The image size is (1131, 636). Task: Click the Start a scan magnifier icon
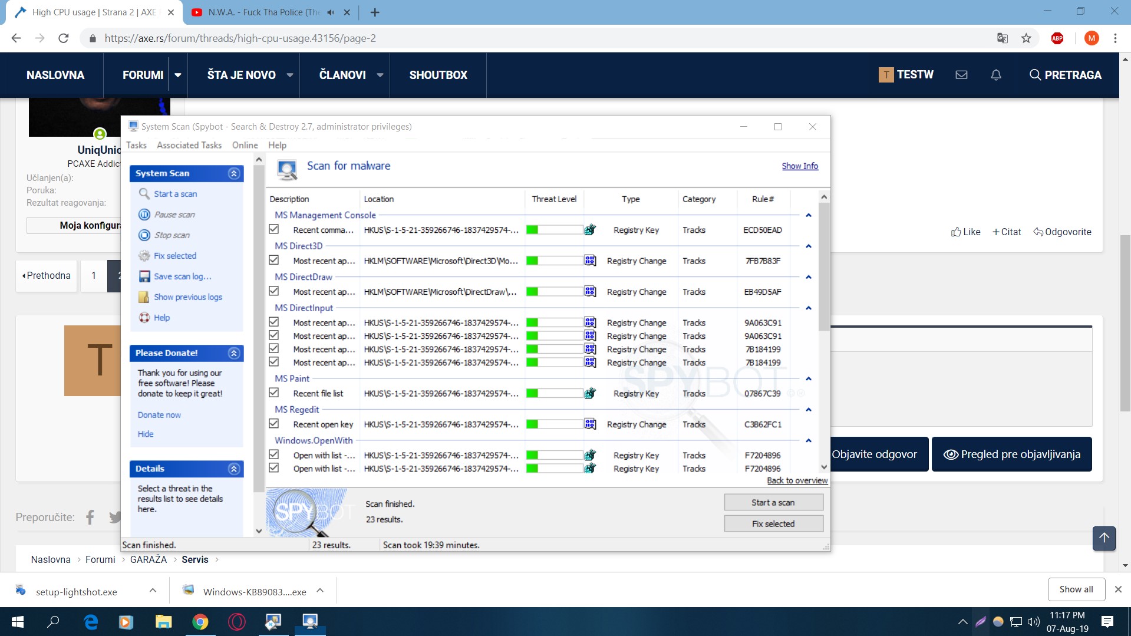pyautogui.click(x=144, y=193)
